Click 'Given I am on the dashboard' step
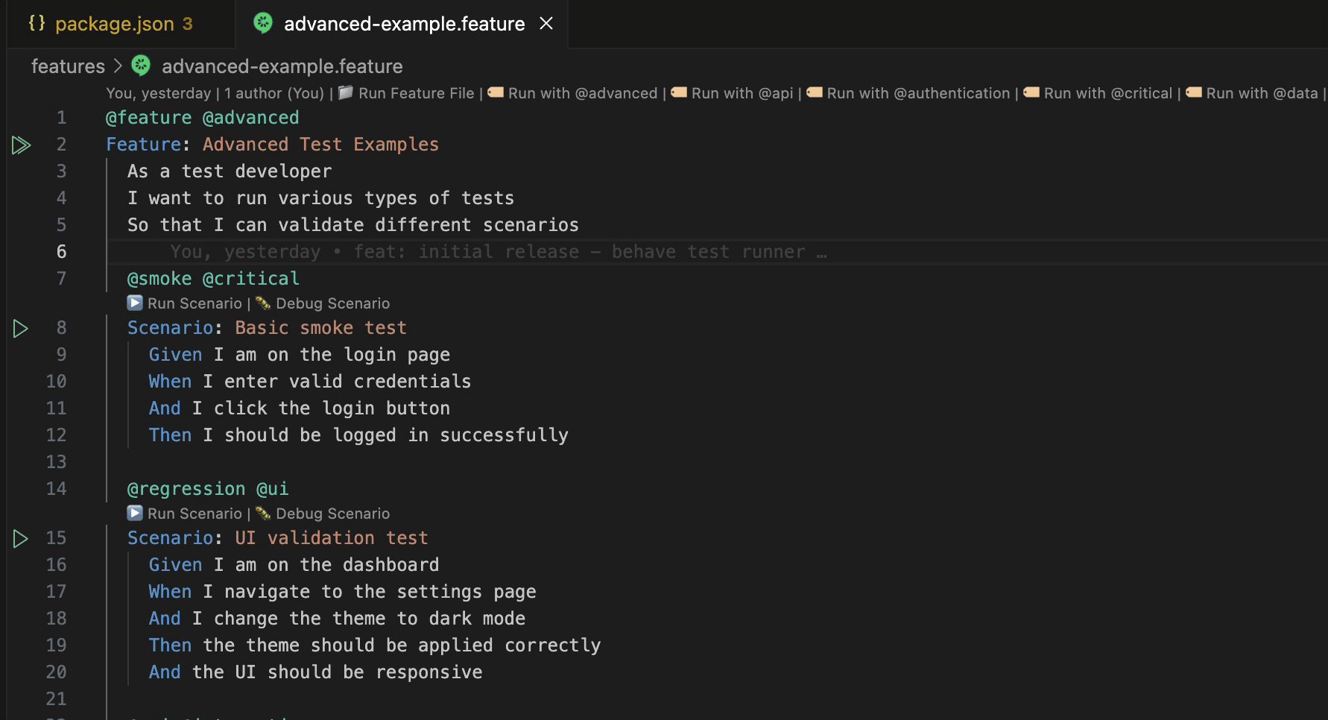 click(x=294, y=565)
